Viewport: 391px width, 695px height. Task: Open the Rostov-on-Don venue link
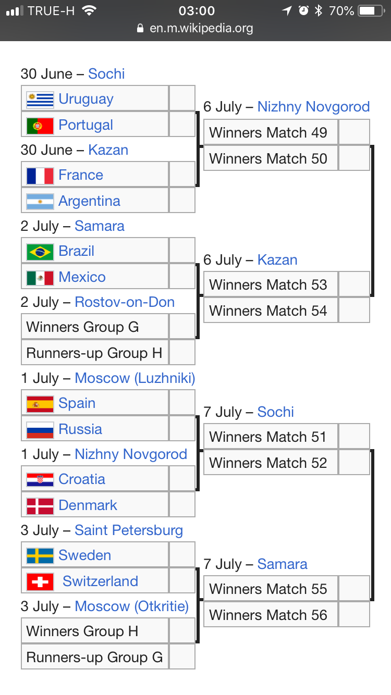click(125, 302)
